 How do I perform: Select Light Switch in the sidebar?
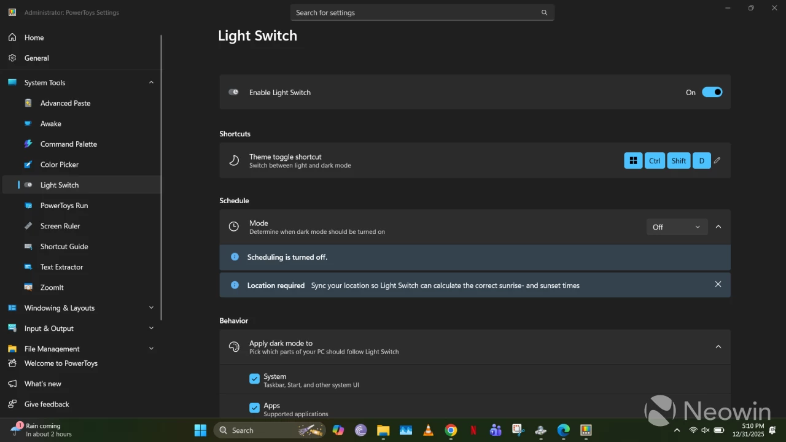(x=82, y=185)
